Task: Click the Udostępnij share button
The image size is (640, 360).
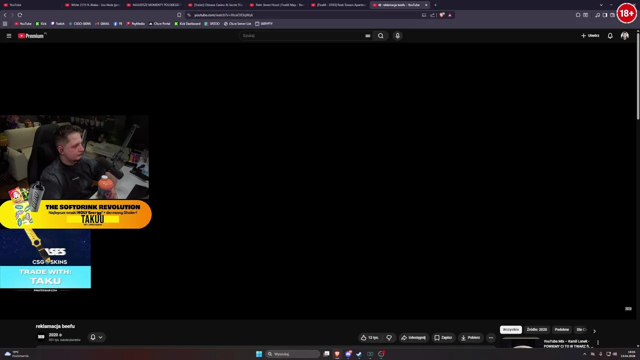Action: click(x=413, y=337)
